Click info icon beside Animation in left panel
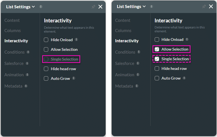This screenshot has width=217, height=137. point(27,75)
